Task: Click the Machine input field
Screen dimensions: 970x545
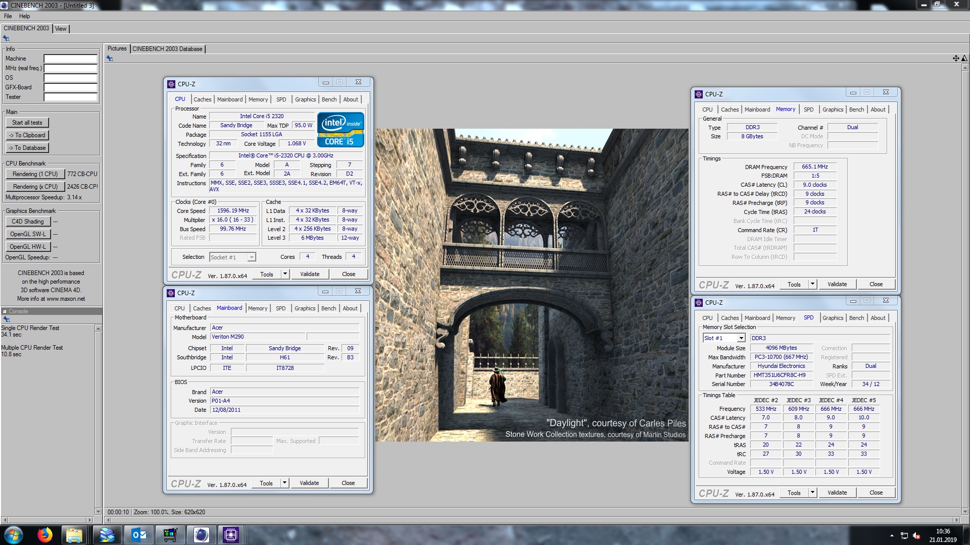Action: [x=70, y=59]
